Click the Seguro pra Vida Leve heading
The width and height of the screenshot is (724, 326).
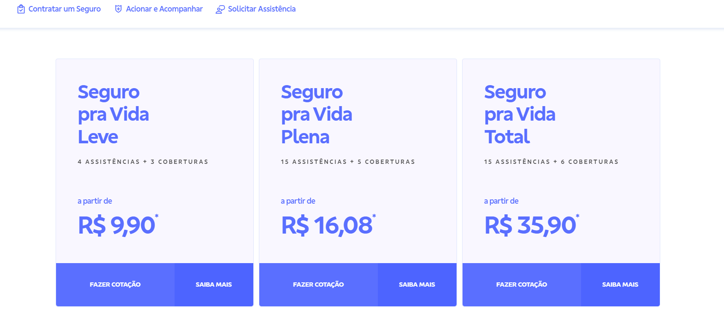113,114
